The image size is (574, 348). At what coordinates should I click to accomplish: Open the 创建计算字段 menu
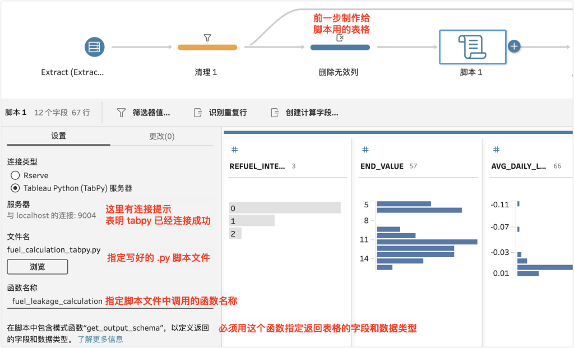304,113
